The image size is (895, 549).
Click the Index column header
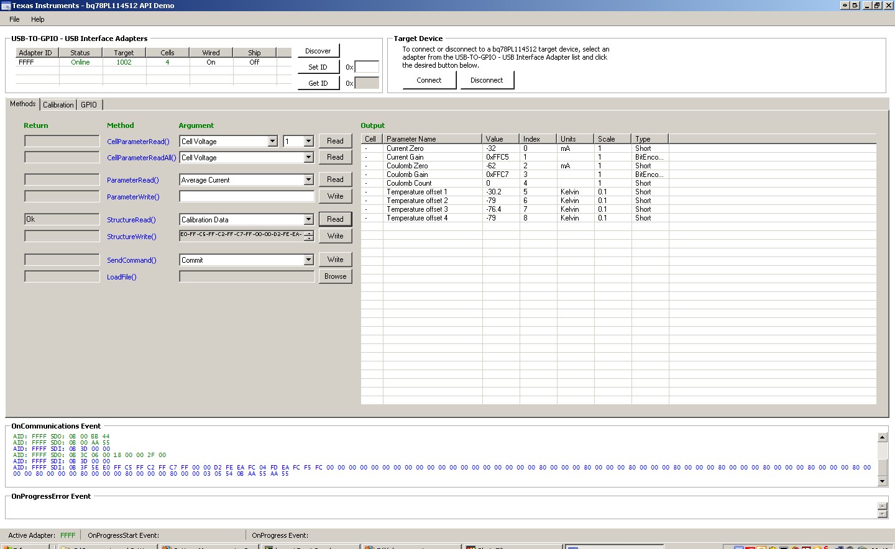(538, 139)
